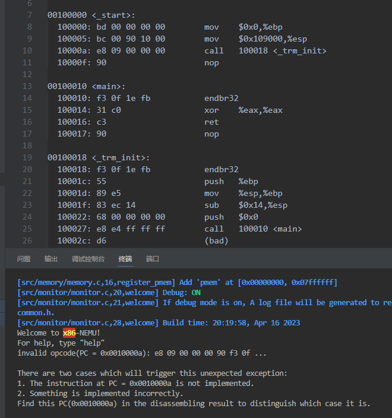Image resolution: width=392 pixels, height=418 pixels.
Task: Click the 'nop' at address 100017
Action: click(211, 134)
